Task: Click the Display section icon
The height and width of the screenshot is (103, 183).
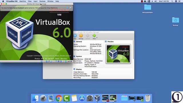Action: [x=74, y=69]
